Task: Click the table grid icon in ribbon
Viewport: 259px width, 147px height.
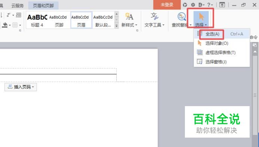Action: tap(18, 15)
